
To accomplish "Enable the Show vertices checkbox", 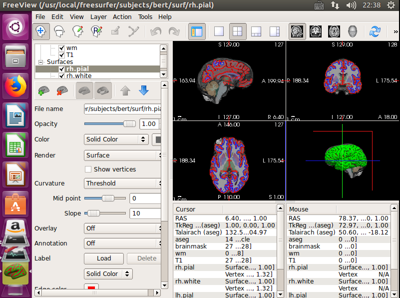I will click(88, 169).
